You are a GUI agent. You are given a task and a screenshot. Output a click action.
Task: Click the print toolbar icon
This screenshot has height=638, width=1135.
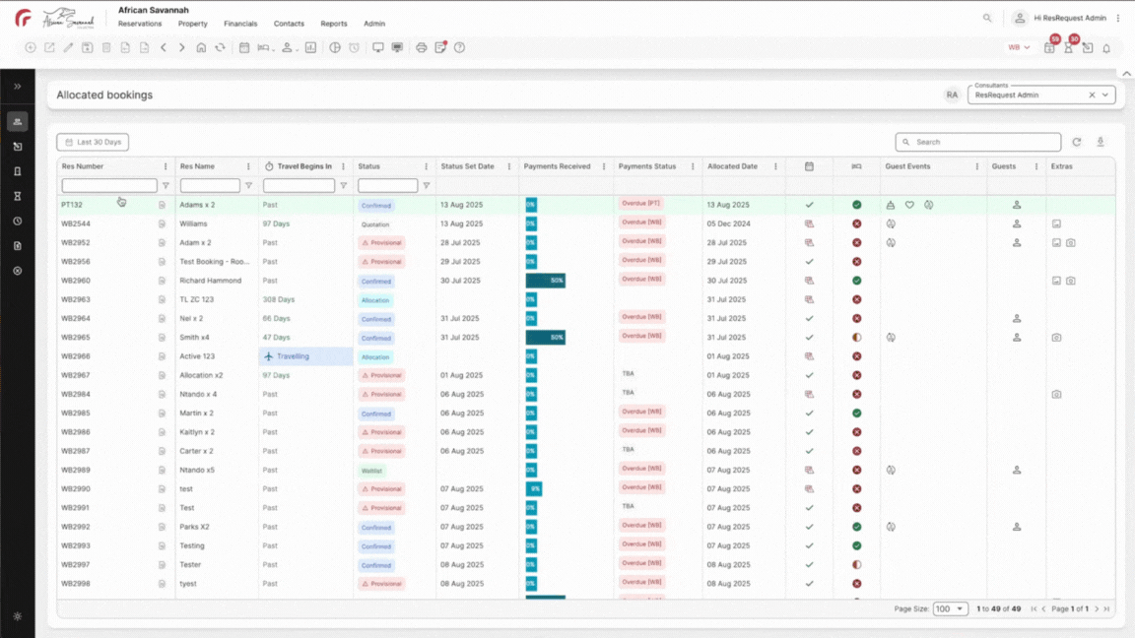point(422,47)
